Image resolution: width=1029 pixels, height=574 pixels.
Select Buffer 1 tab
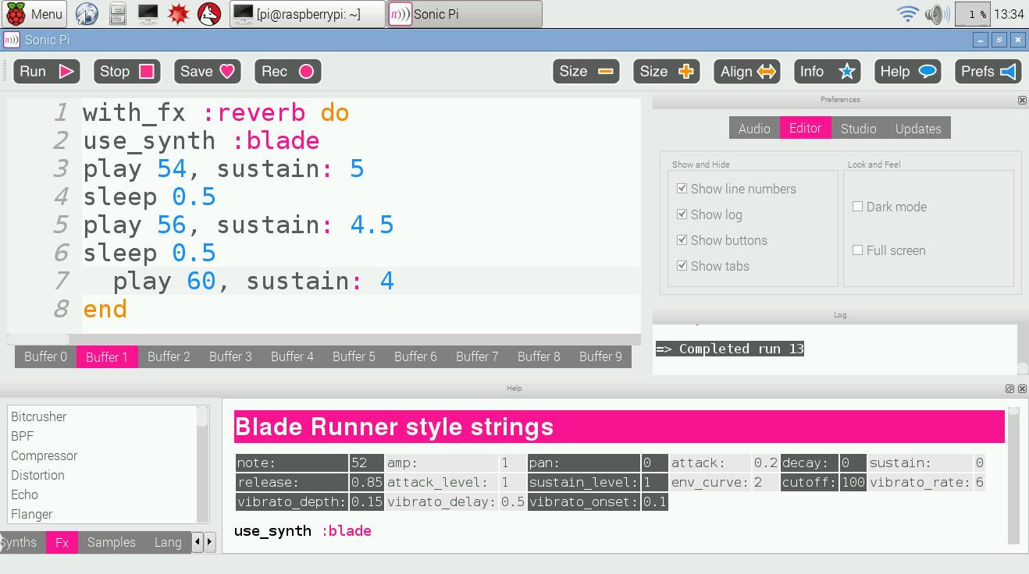pyautogui.click(x=107, y=356)
